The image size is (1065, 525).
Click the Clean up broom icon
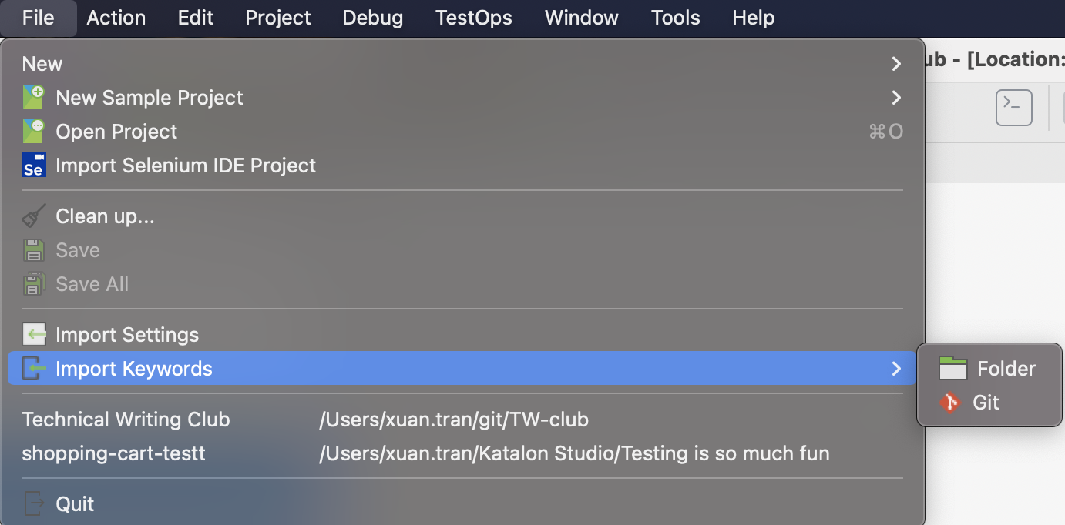pos(33,216)
